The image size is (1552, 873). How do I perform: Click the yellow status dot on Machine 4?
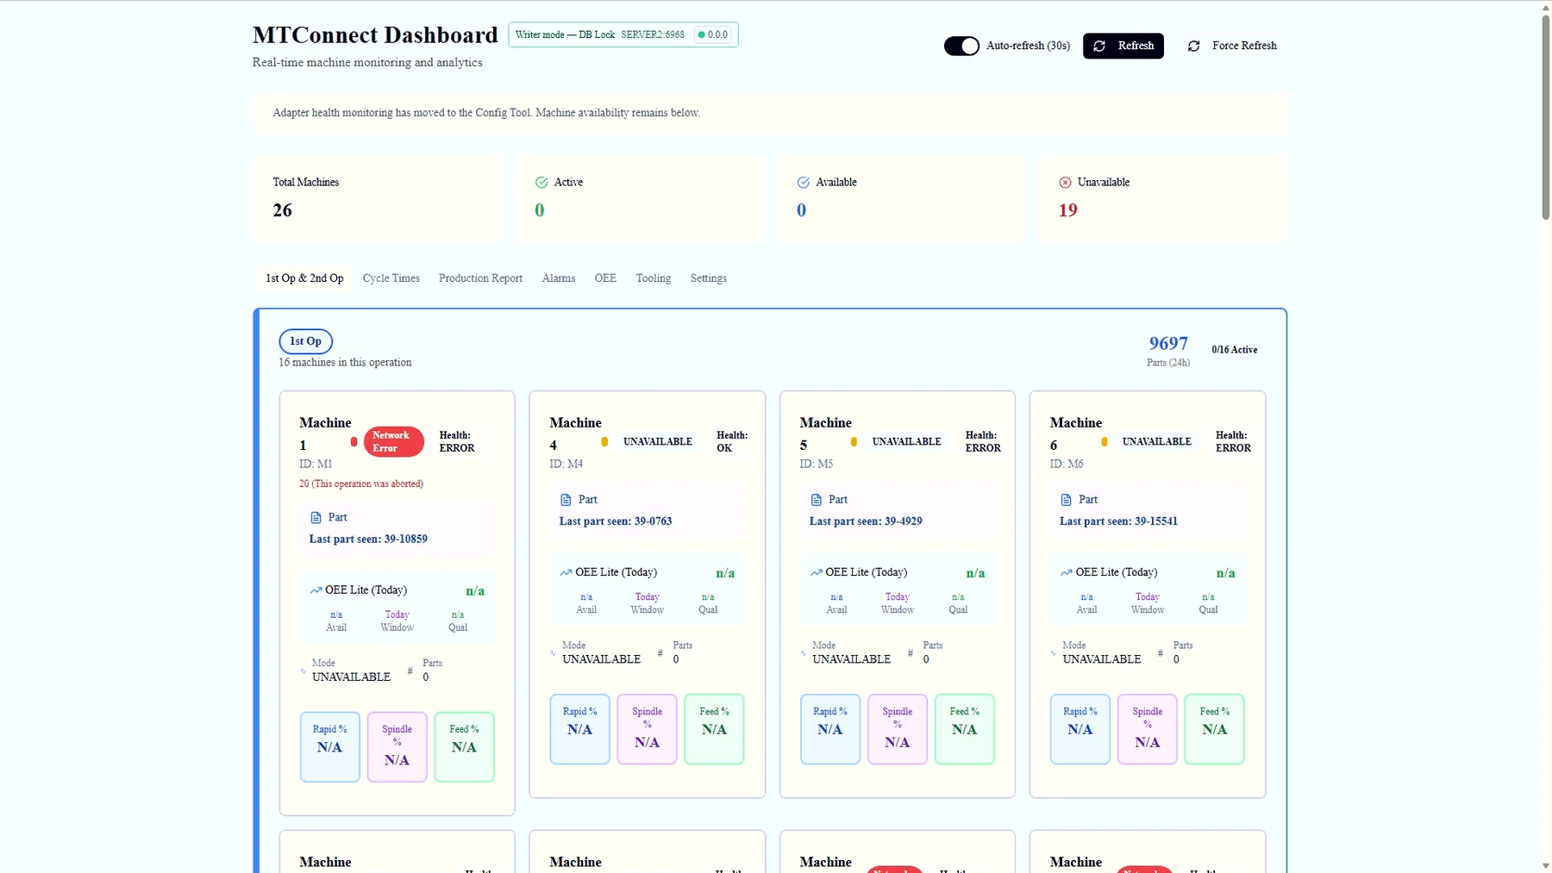(604, 441)
